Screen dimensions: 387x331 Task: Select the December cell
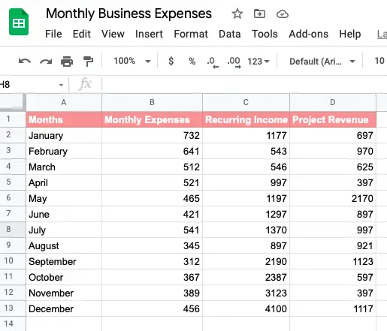(x=64, y=308)
